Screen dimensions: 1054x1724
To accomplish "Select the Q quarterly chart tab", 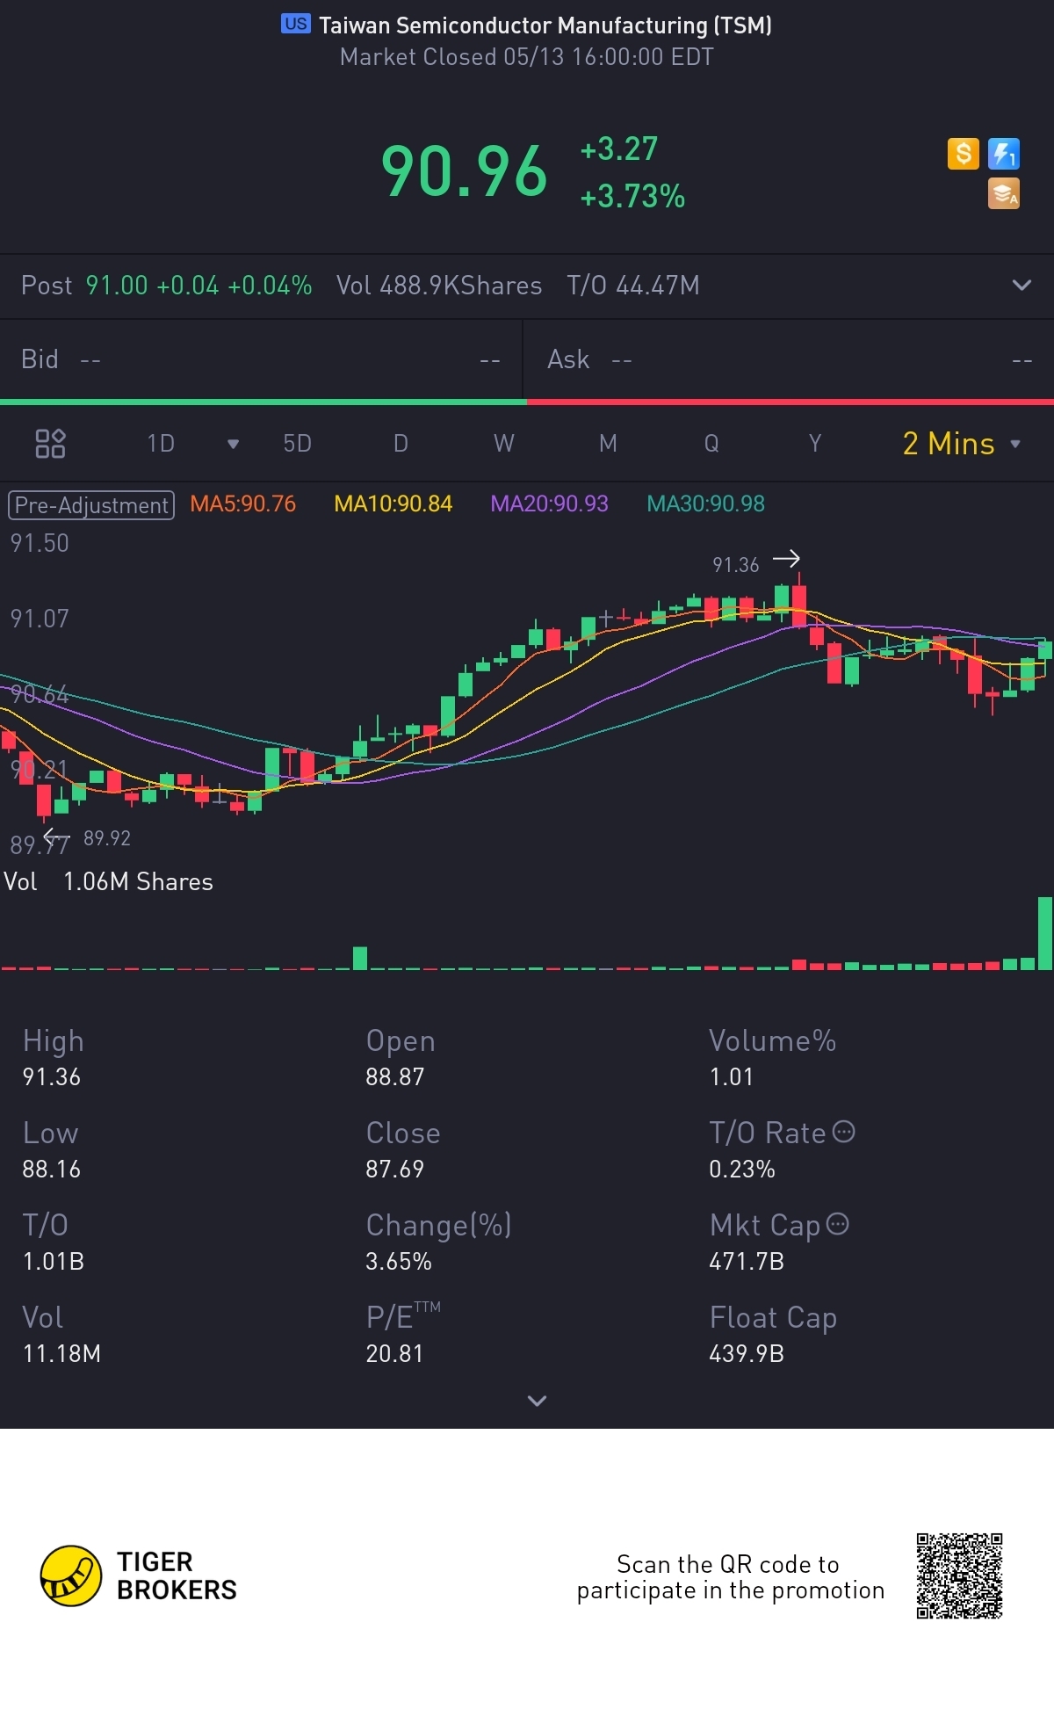I will click(x=711, y=444).
